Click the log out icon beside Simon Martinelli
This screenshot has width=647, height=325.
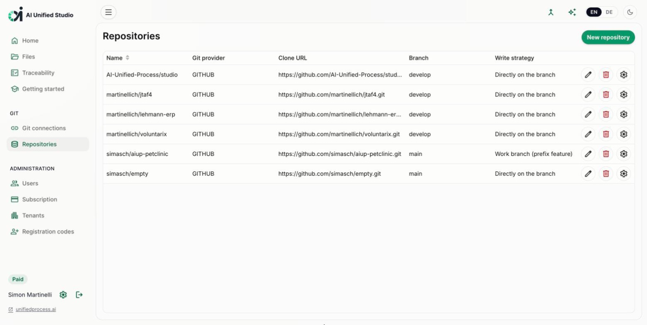click(x=79, y=295)
